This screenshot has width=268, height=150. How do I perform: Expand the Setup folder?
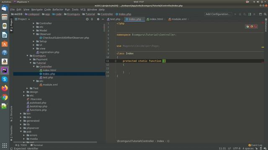pos(33,41)
